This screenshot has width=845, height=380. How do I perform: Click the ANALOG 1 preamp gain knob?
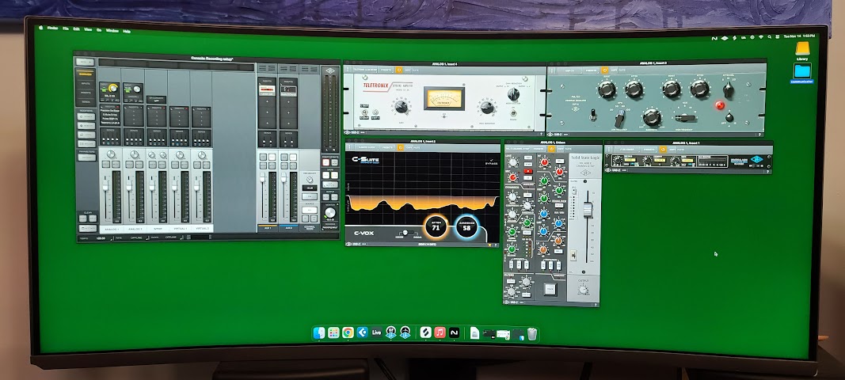click(113, 88)
